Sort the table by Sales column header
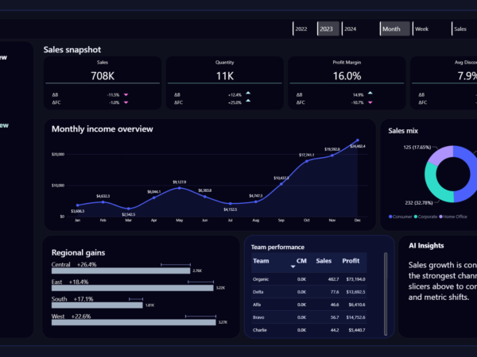Image resolution: width=477 pixels, height=357 pixels. click(x=324, y=261)
